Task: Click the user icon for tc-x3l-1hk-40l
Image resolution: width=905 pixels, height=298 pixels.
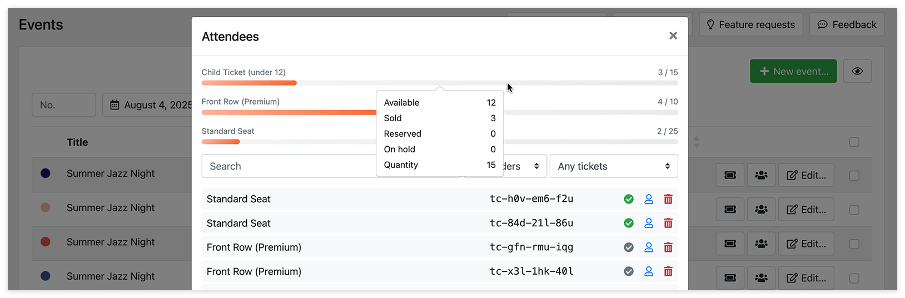Action: click(649, 271)
